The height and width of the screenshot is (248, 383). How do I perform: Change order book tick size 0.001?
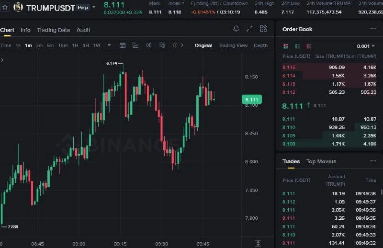tap(366, 46)
